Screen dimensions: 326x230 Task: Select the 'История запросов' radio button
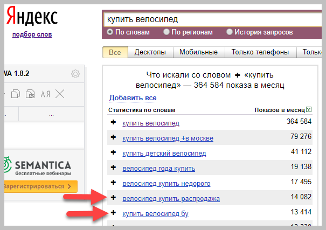(230, 32)
